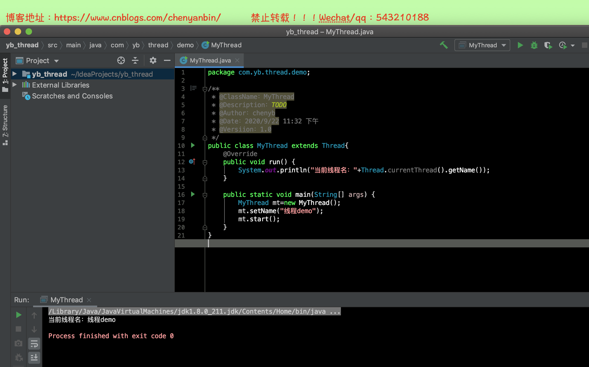Open Project panel settings gear
The width and height of the screenshot is (589, 367).
[x=153, y=60]
